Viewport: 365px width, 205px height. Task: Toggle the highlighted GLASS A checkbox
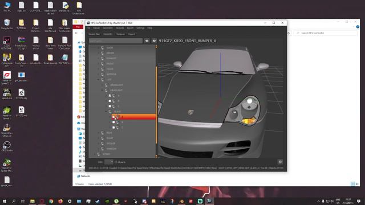[x=113, y=117]
